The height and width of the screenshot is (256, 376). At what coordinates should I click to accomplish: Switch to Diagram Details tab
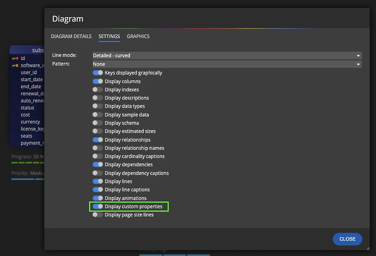[x=71, y=36]
